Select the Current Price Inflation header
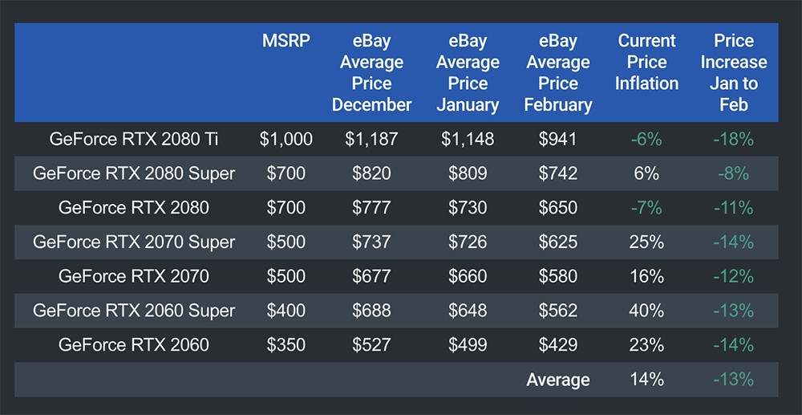Image resolution: width=802 pixels, height=415 pixels. 646,63
